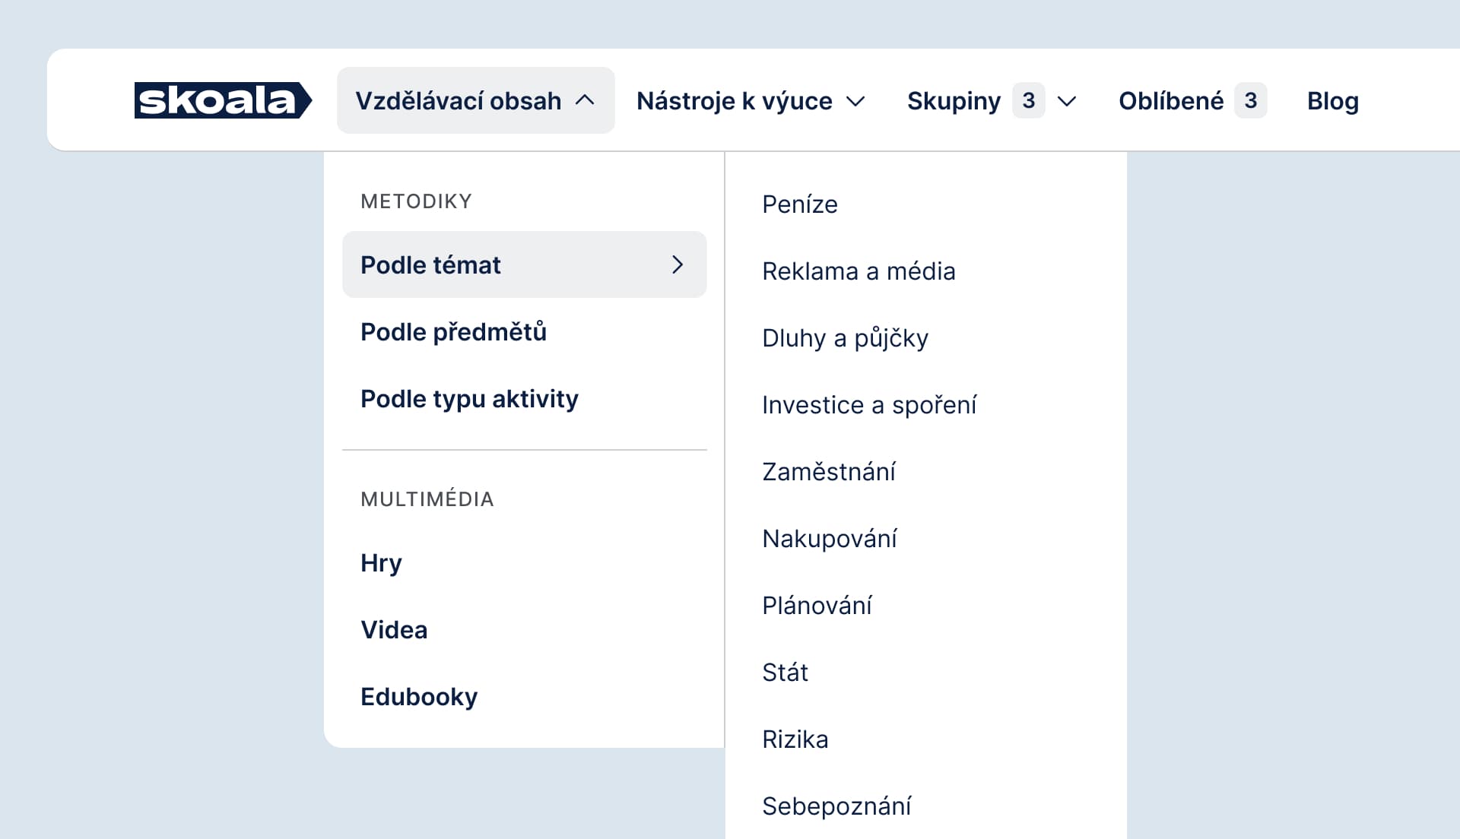Select Podle typu aktivity item
Viewport: 1460px width, 839px height.
[x=469, y=399]
